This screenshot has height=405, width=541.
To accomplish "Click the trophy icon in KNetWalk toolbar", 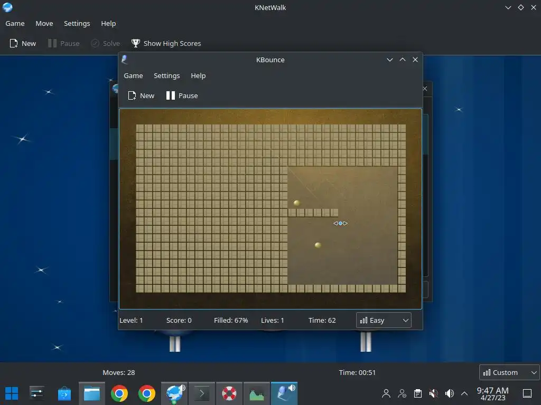I will [136, 43].
